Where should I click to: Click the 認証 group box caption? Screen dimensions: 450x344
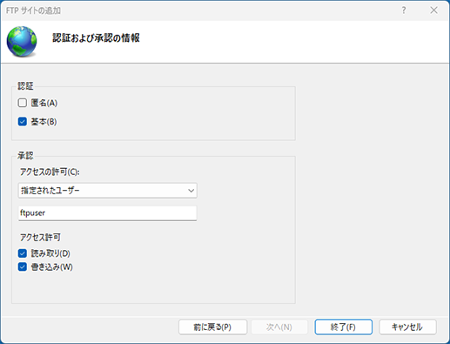pos(25,86)
